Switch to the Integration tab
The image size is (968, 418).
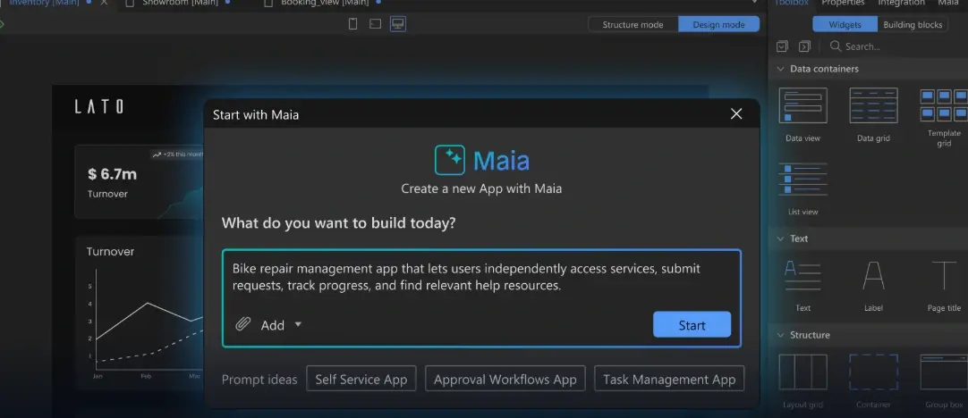tap(901, 4)
